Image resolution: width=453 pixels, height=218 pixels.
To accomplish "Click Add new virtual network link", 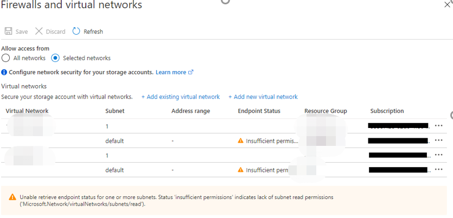I will [x=263, y=97].
